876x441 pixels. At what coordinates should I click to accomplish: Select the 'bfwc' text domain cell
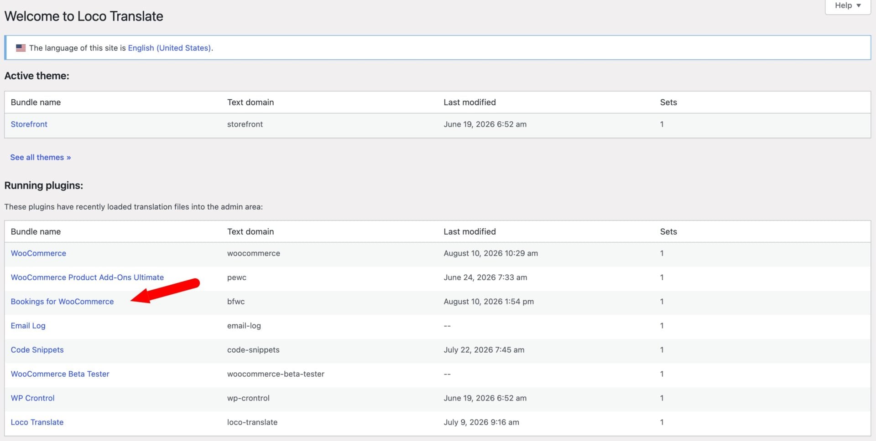pyautogui.click(x=236, y=302)
